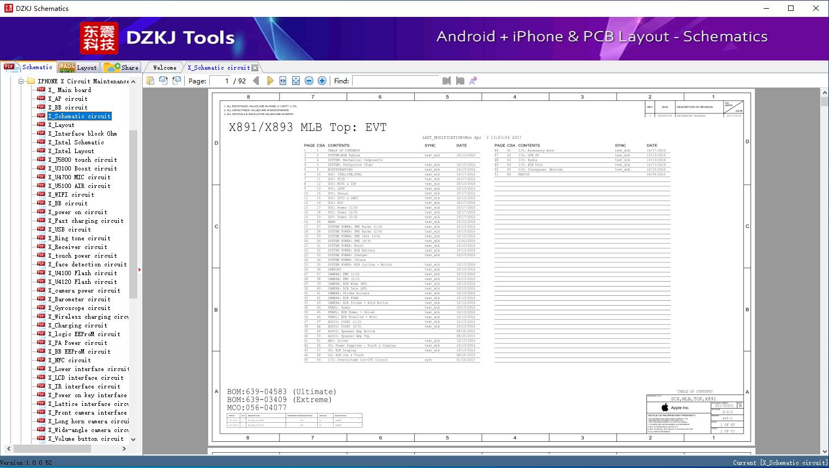Open X_Fast charging circuit in tree

(86, 221)
